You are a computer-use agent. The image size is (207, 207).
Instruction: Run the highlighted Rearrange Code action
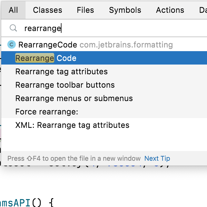coord(46,58)
